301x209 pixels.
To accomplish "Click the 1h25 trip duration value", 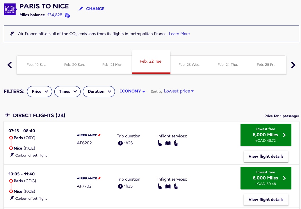I will 128,143.
